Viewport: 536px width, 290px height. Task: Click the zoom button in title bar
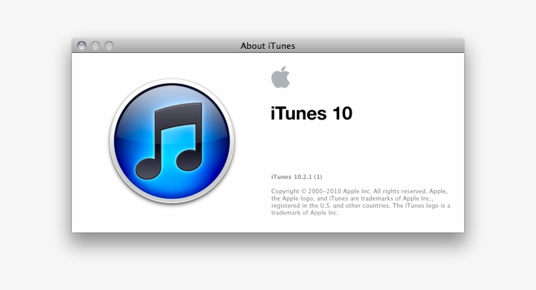tap(109, 46)
